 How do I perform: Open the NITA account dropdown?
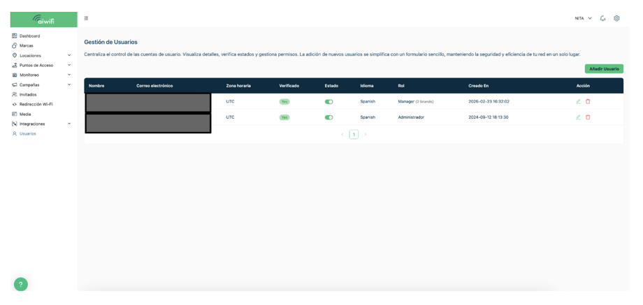(x=583, y=18)
